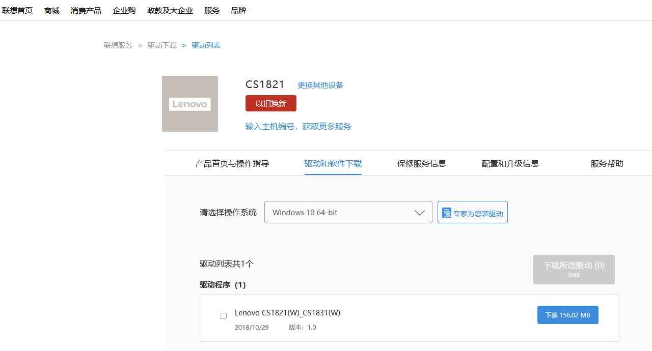
Task: Click 驱动列表 breadcrumb link
Action: click(206, 45)
